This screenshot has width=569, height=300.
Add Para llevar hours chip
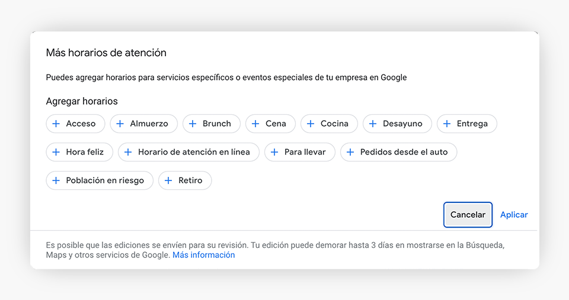pos(300,152)
